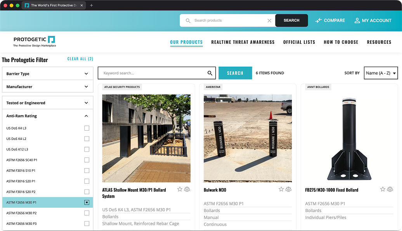Screen dimensions: 402x231
Task: Open Bulwark M30 product title
Action: coord(215,190)
